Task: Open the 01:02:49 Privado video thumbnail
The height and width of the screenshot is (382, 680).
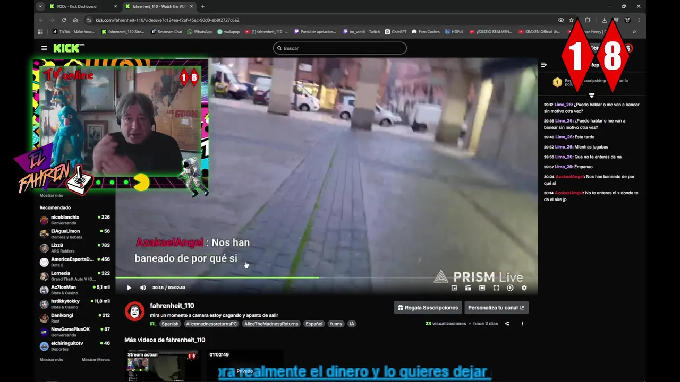Action: click(x=245, y=365)
